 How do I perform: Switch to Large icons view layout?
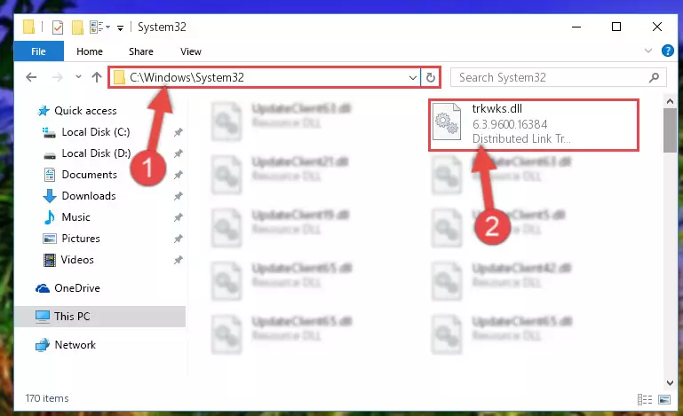664,399
